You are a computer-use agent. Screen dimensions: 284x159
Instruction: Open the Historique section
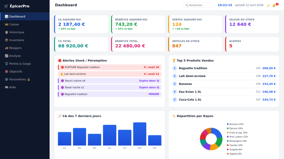point(16,32)
